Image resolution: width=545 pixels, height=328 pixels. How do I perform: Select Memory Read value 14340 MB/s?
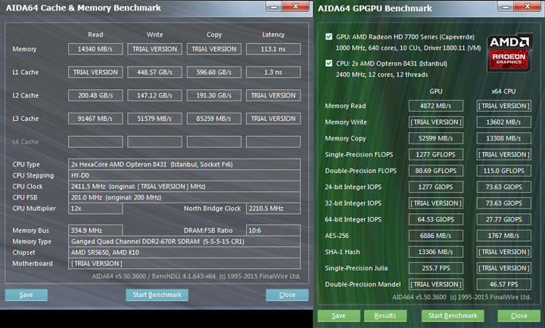click(95, 49)
